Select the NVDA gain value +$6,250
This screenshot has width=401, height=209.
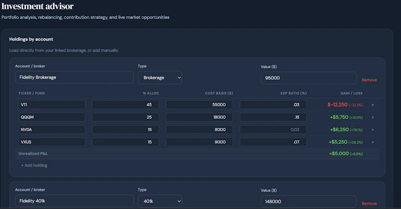(339, 129)
